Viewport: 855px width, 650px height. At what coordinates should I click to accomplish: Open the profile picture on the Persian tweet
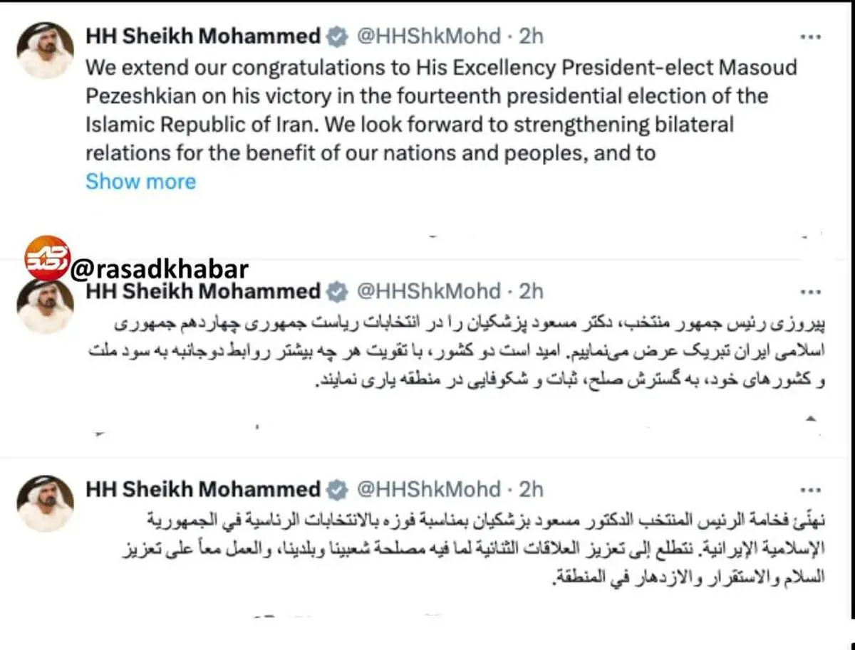(46, 306)
